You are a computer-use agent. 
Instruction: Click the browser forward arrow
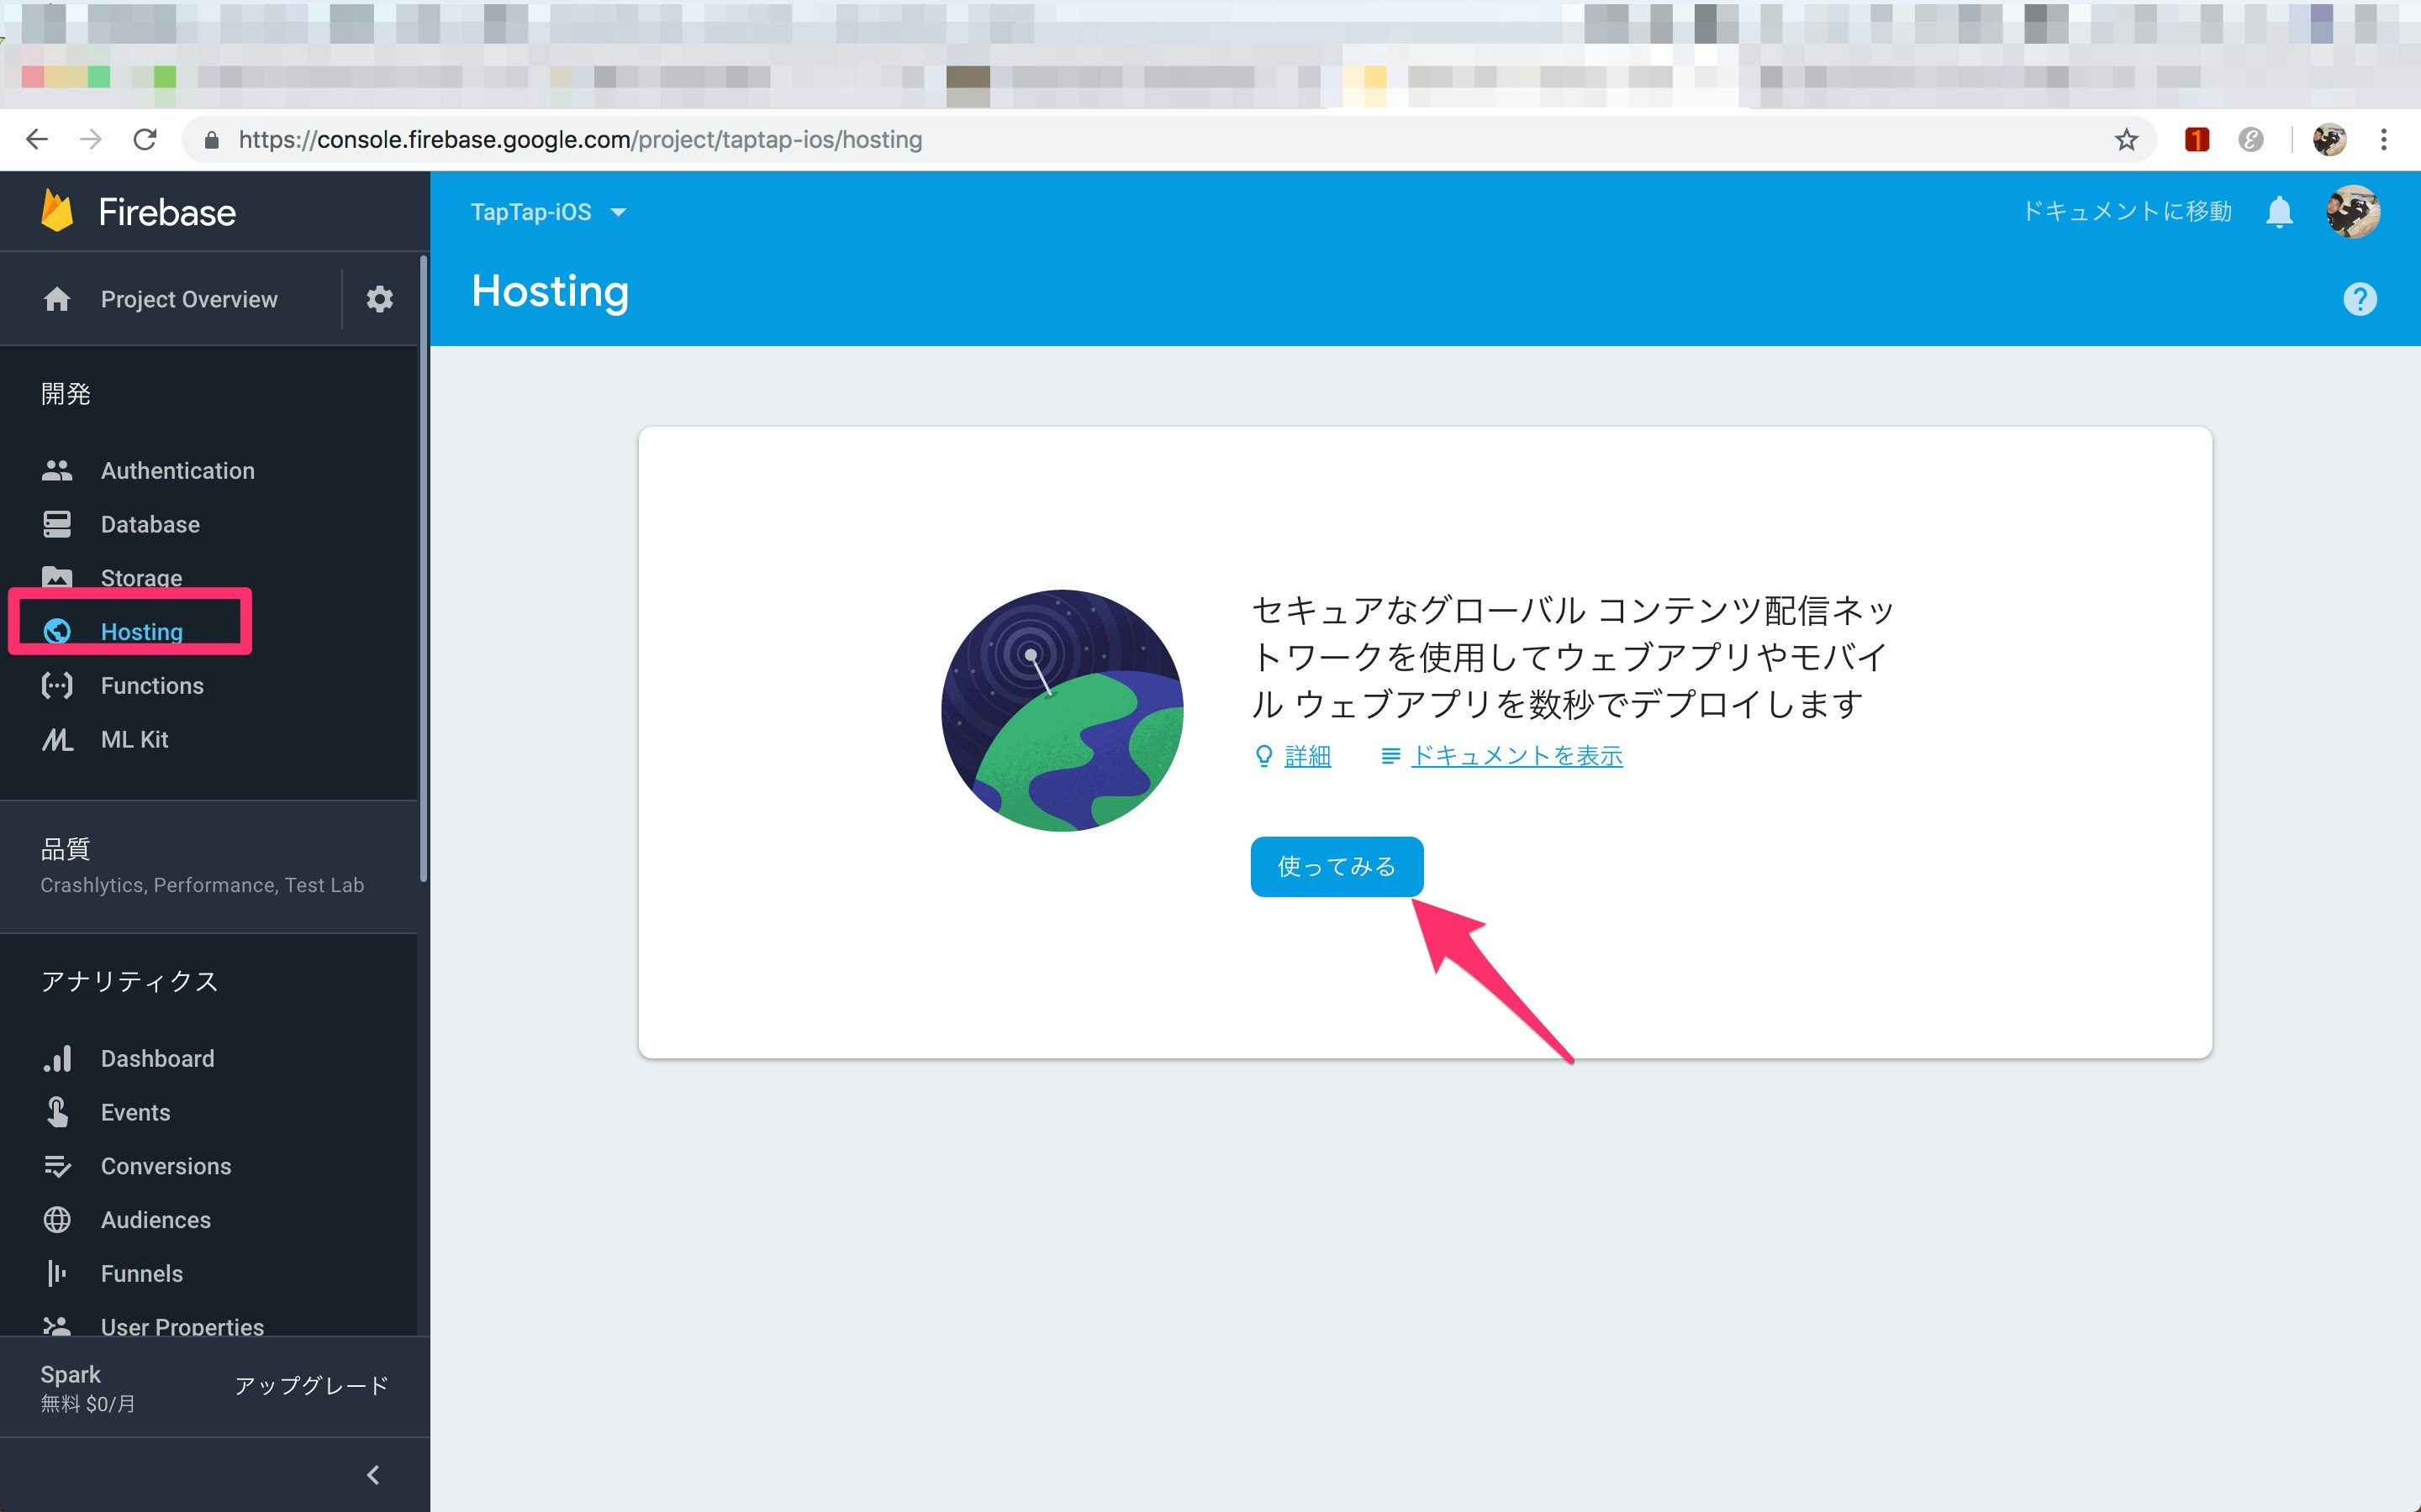[91, 140]
